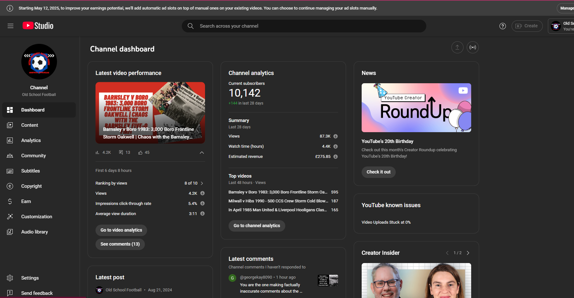Click the trend icon beside Watch time 4.4K
The height and width of the screenshot is (298, 574).
click(x=336, y=146)
